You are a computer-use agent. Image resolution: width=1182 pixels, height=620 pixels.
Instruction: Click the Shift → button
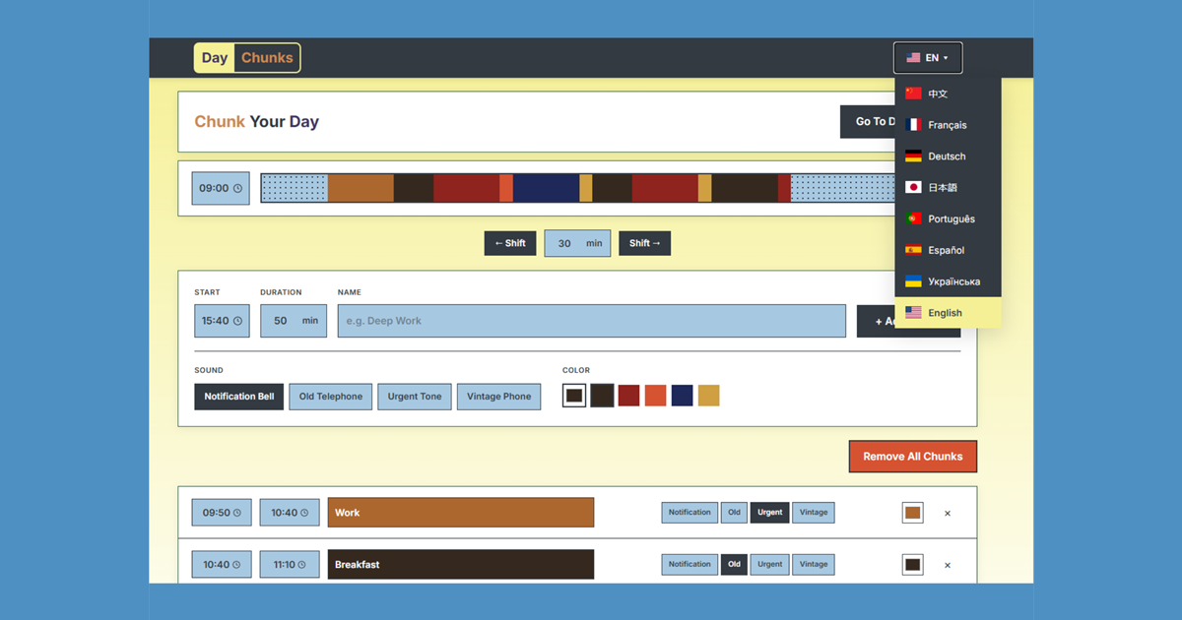tap(644, 243)
